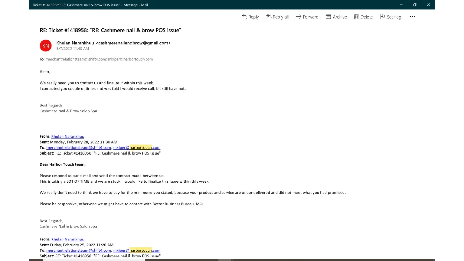Click the Archive text label

pyautogui.click(x=340, y=17)
